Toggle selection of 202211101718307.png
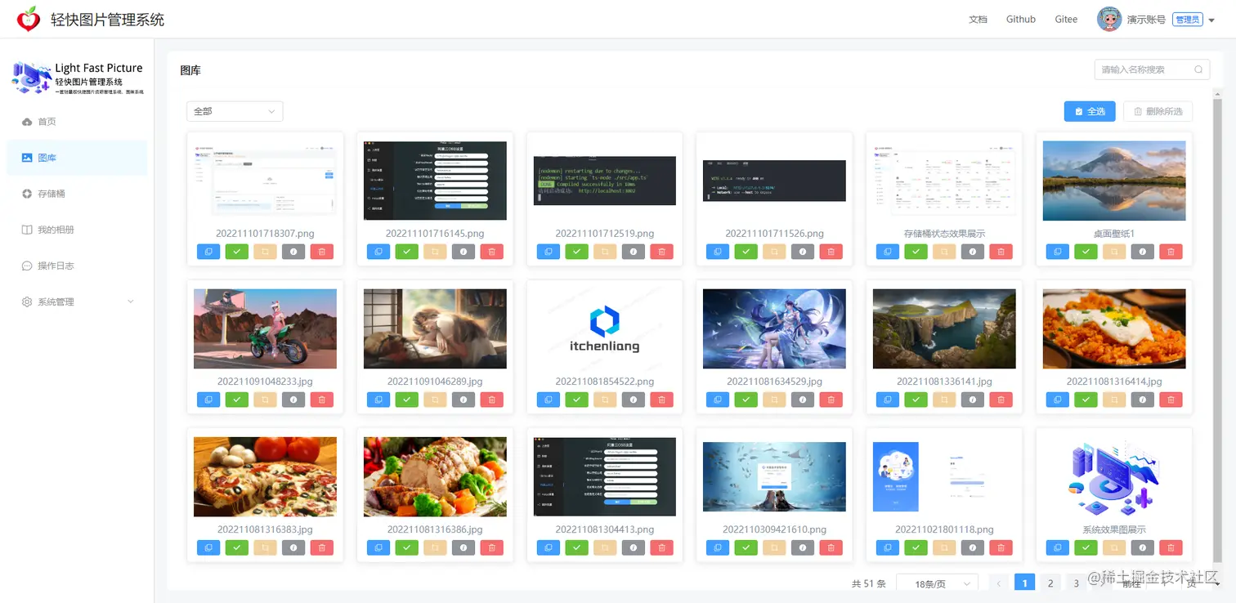 [237, 252]
